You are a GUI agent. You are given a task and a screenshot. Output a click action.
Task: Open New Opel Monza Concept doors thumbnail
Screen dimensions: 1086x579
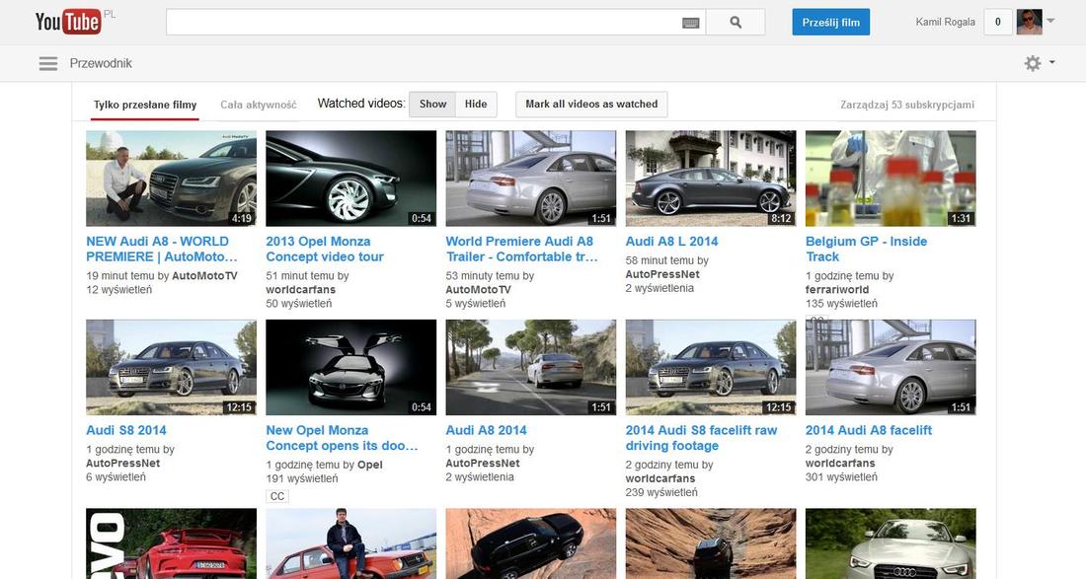click(351, 367)
